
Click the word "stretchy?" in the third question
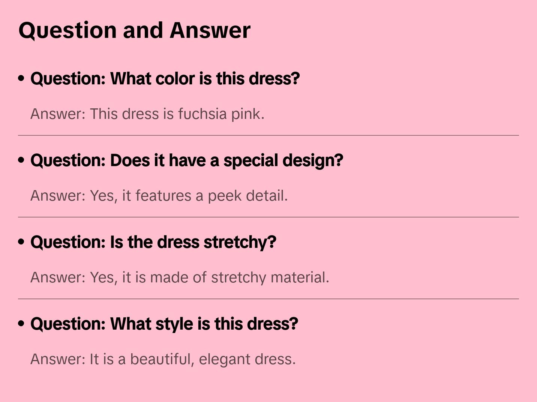[240, 242]
